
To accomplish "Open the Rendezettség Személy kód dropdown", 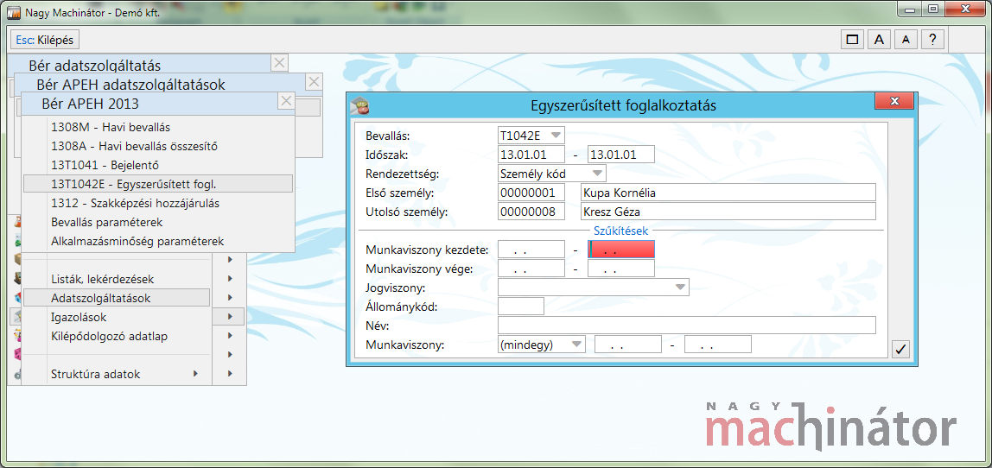I will (x=597, y=174).
